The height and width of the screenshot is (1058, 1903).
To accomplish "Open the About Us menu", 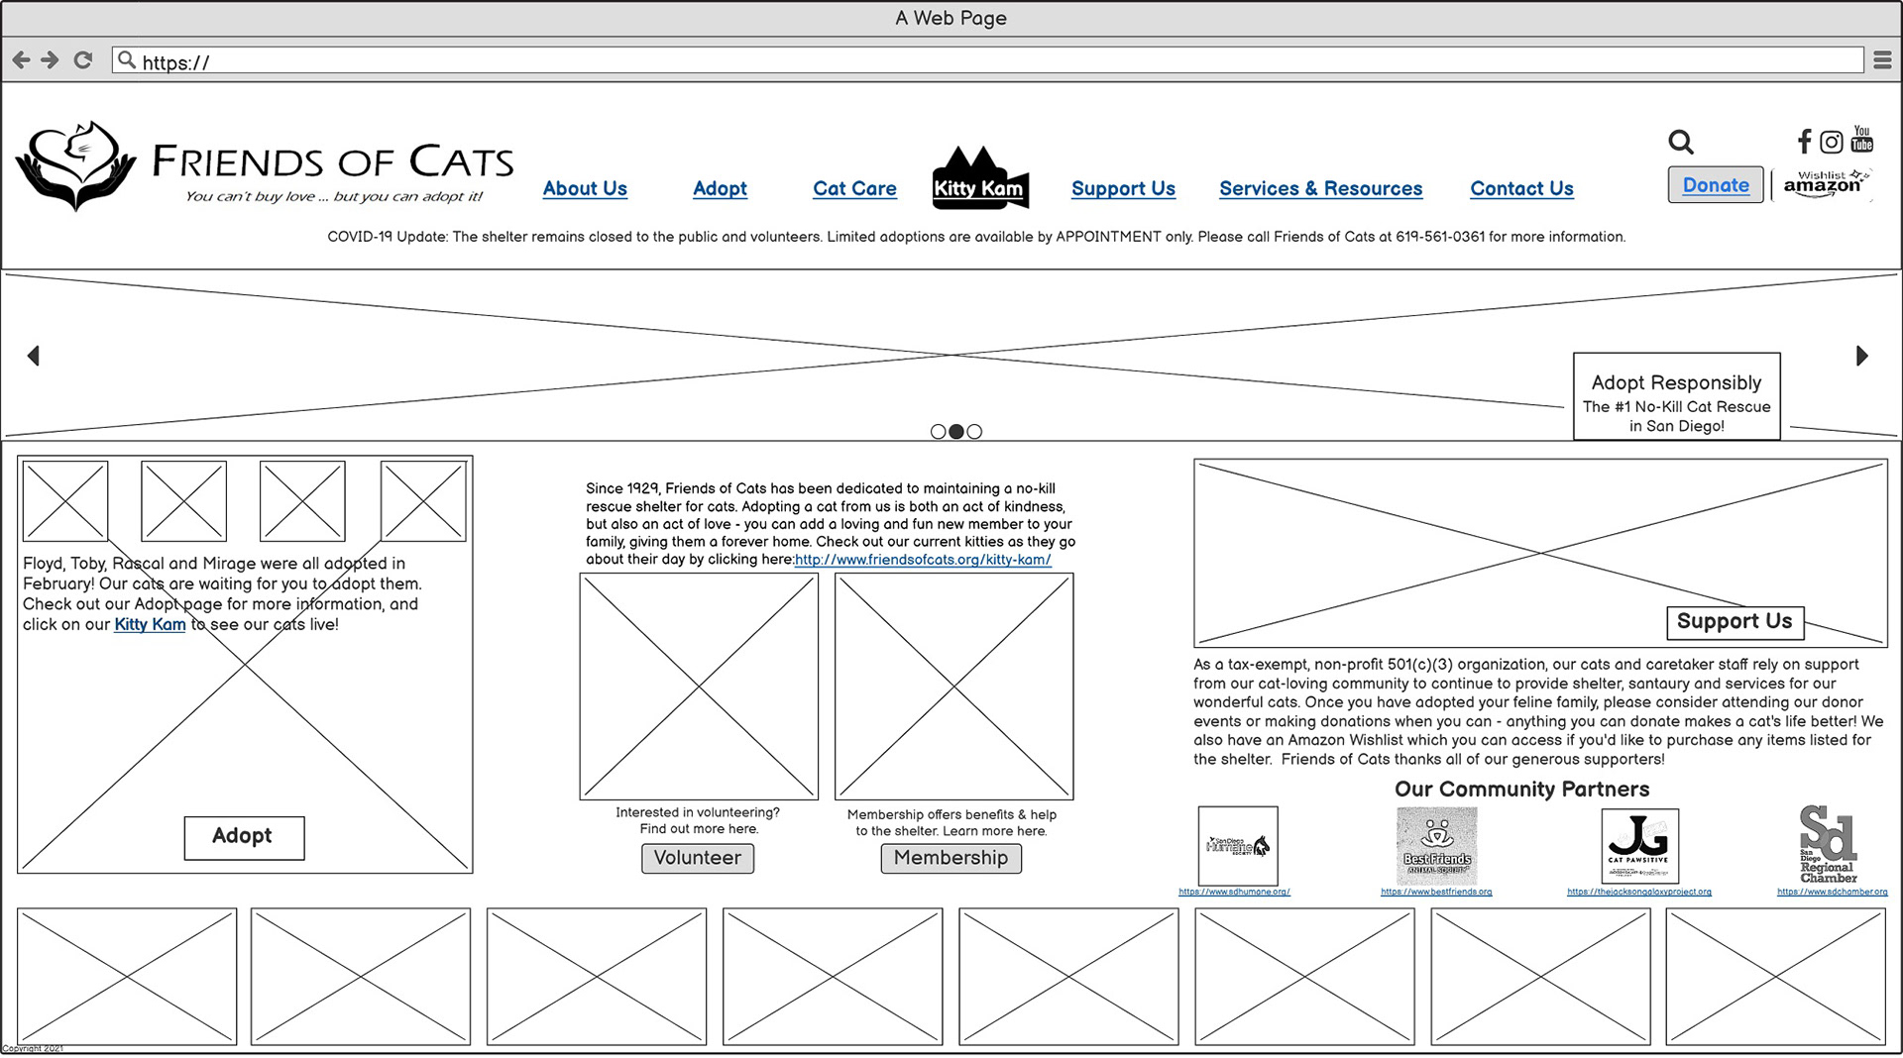I will tap(585, 188).
